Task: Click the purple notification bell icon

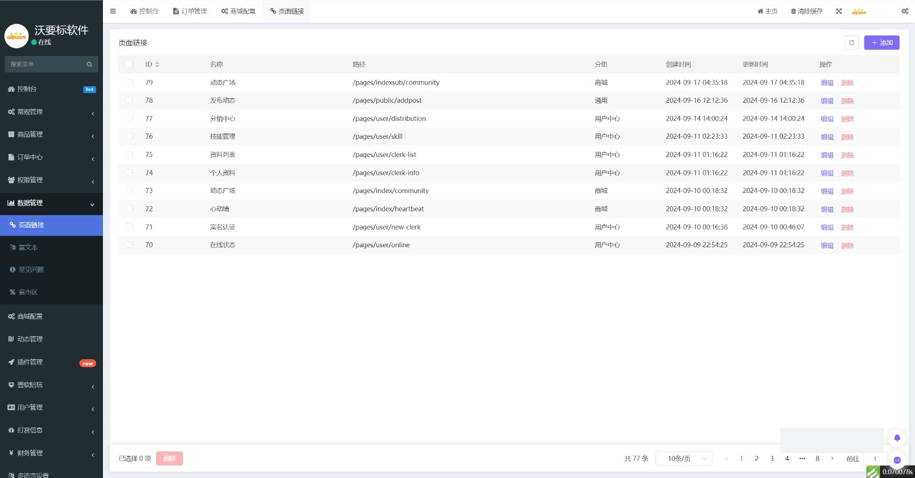Action: point(897,438)
